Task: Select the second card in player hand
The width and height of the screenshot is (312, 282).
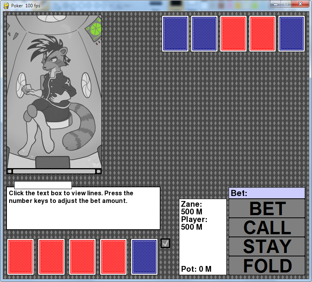Action: click(x=52, y=257)
